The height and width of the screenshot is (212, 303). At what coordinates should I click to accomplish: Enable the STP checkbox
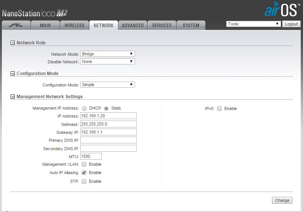84,181
